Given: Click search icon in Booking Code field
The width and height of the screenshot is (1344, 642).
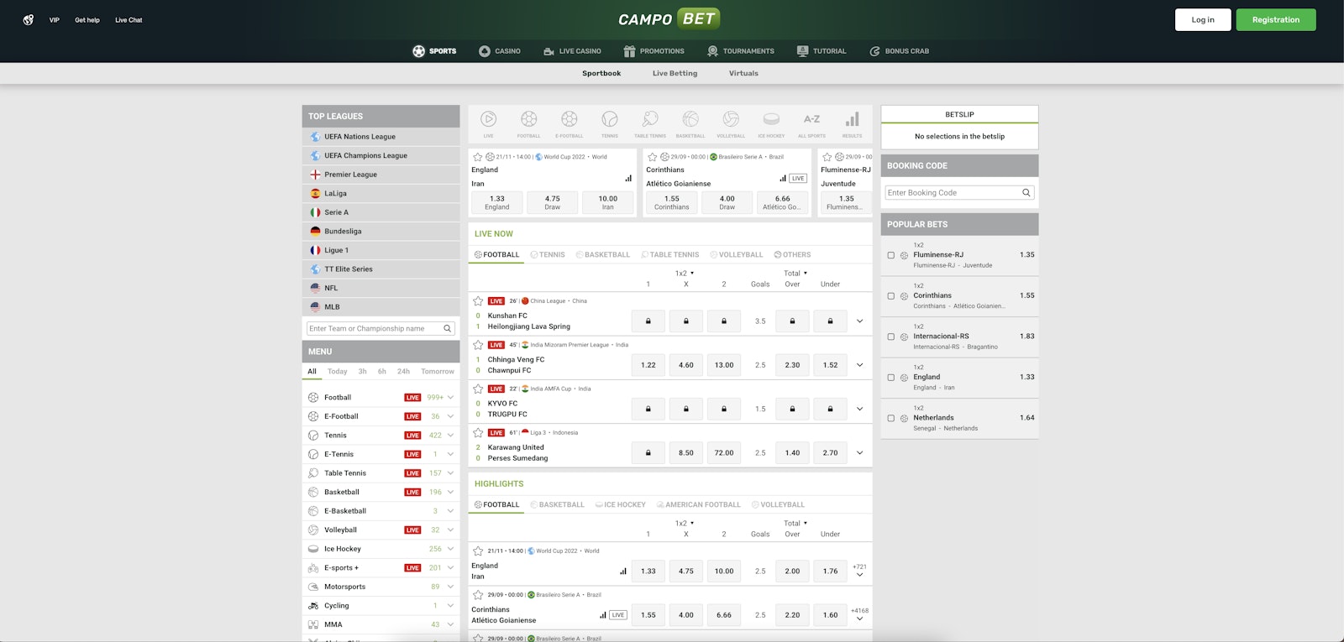Looking at the screenshot, I should [1026, 193].
